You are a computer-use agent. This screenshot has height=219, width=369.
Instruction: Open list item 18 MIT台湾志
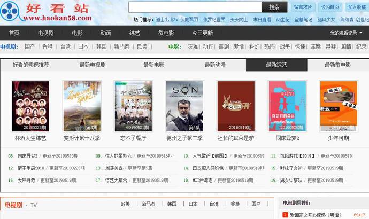coord(202,180)
